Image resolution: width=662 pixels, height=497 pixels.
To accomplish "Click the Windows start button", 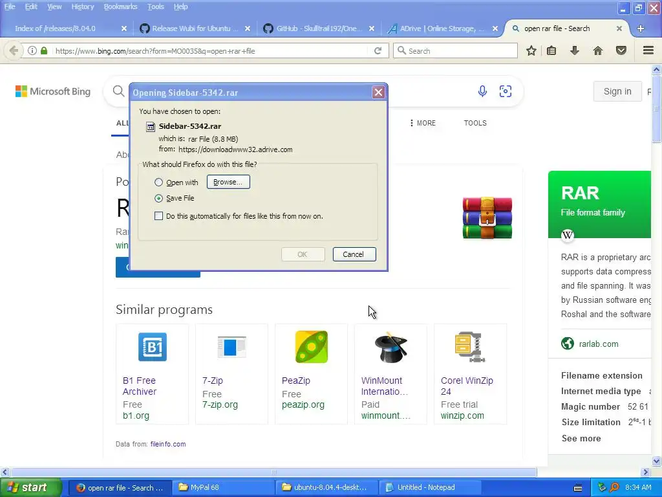I will pyautogui.click(x=31, y=488).
